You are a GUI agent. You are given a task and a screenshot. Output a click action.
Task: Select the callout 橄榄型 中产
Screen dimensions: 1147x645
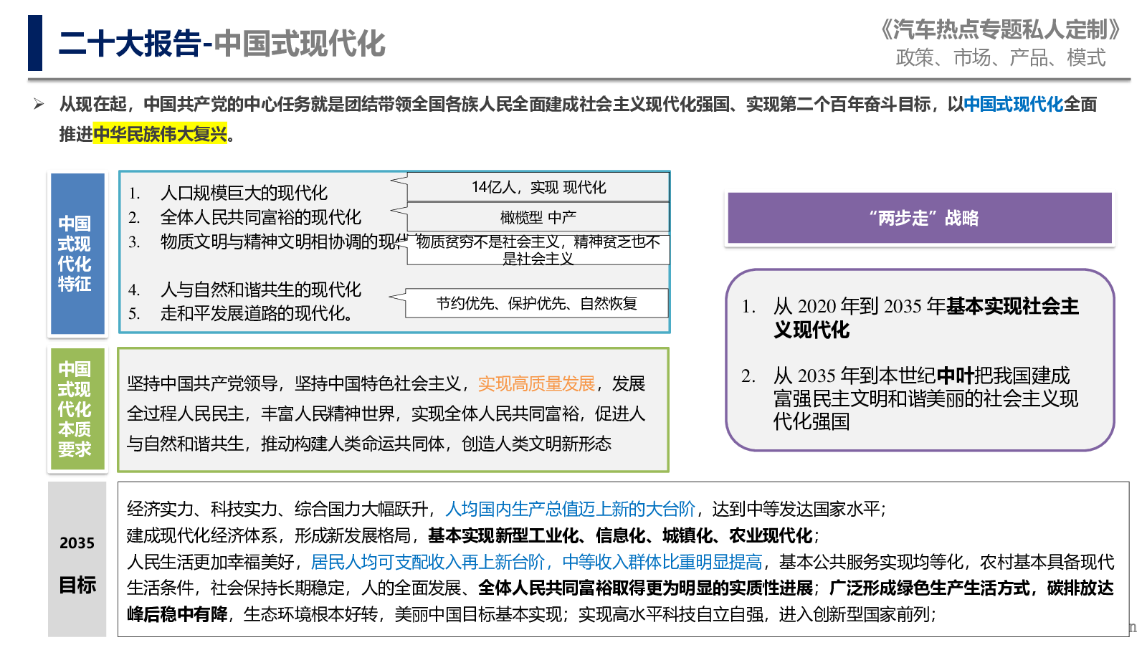538,217
